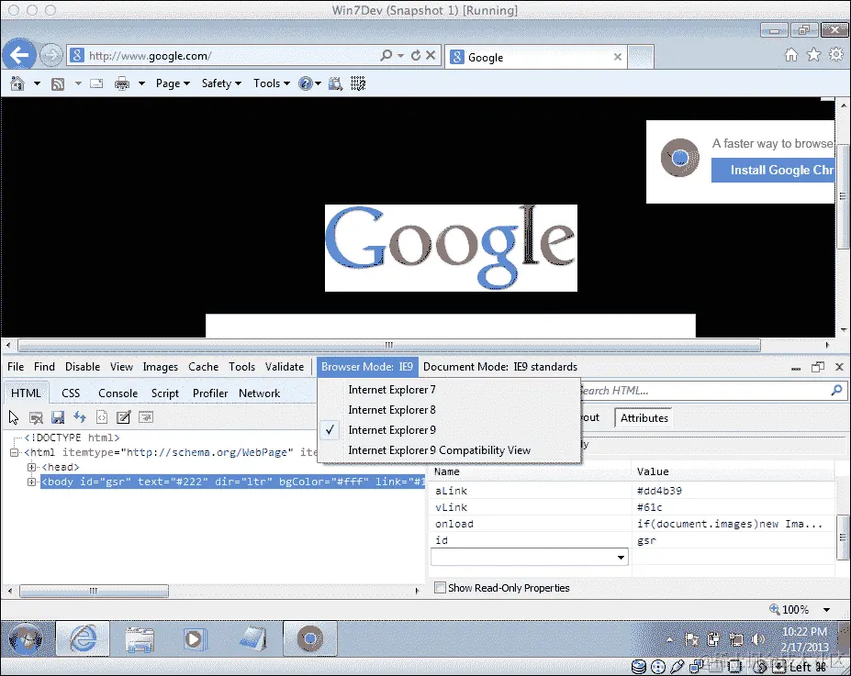Click the RSS feeds icon
The width and height of the screenshot is (851, 676).
(x=58, y=83)
